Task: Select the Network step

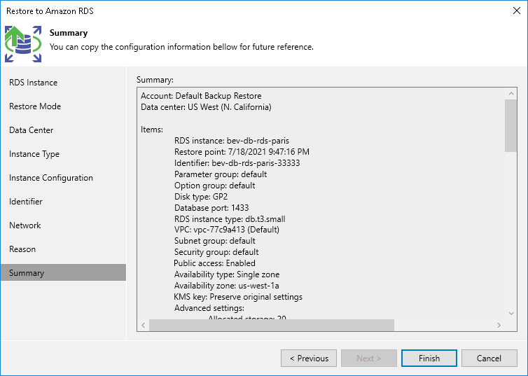Action: click(x=25, y=225)
